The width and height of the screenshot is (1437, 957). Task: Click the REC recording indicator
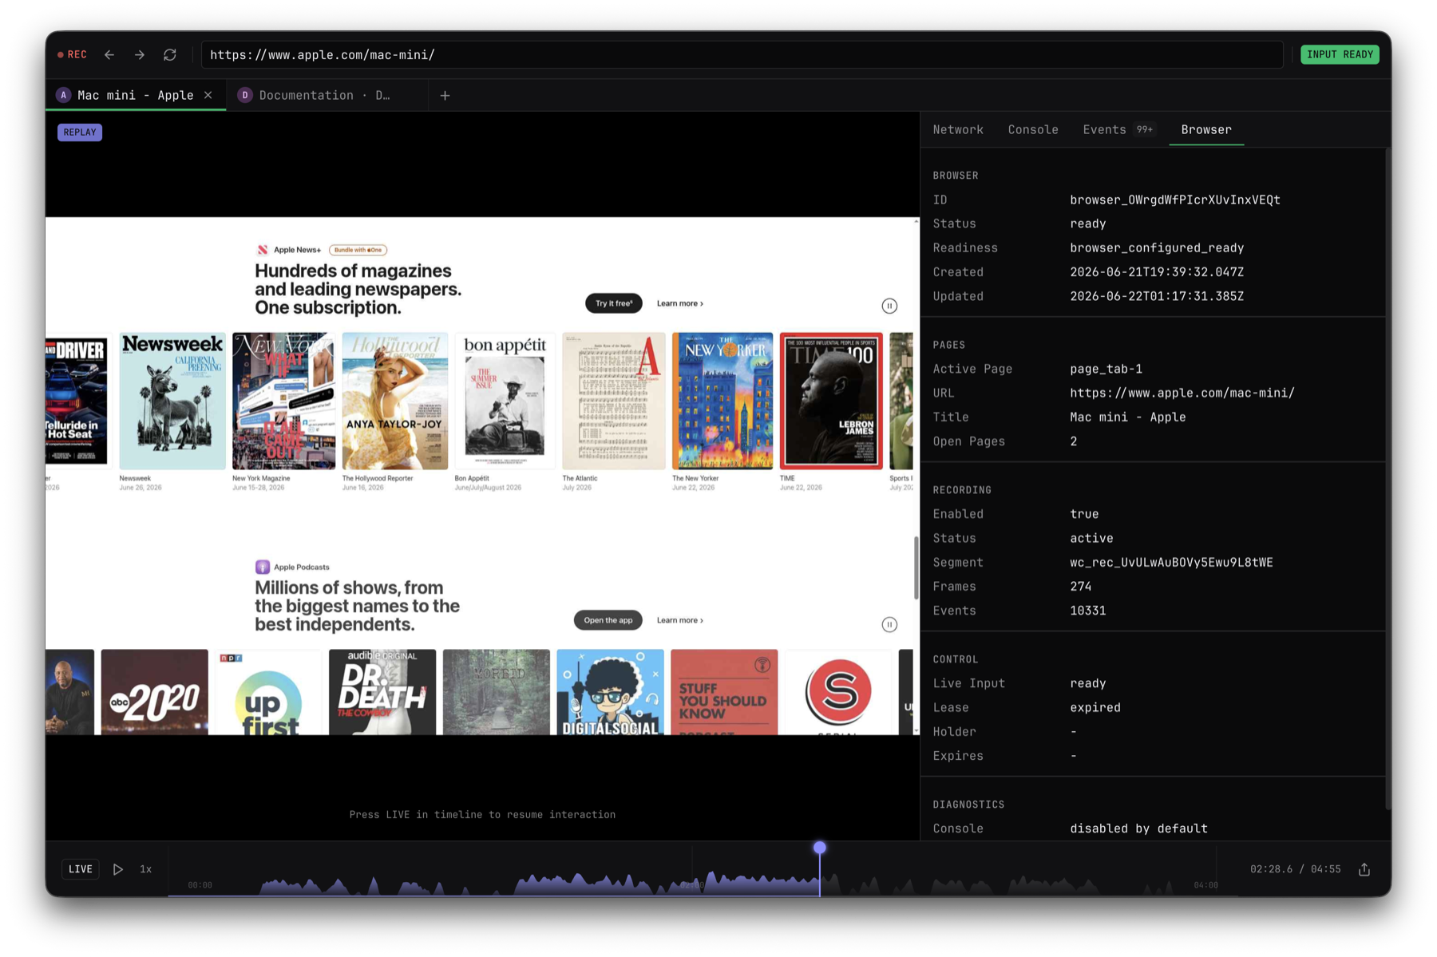[72, 55]
